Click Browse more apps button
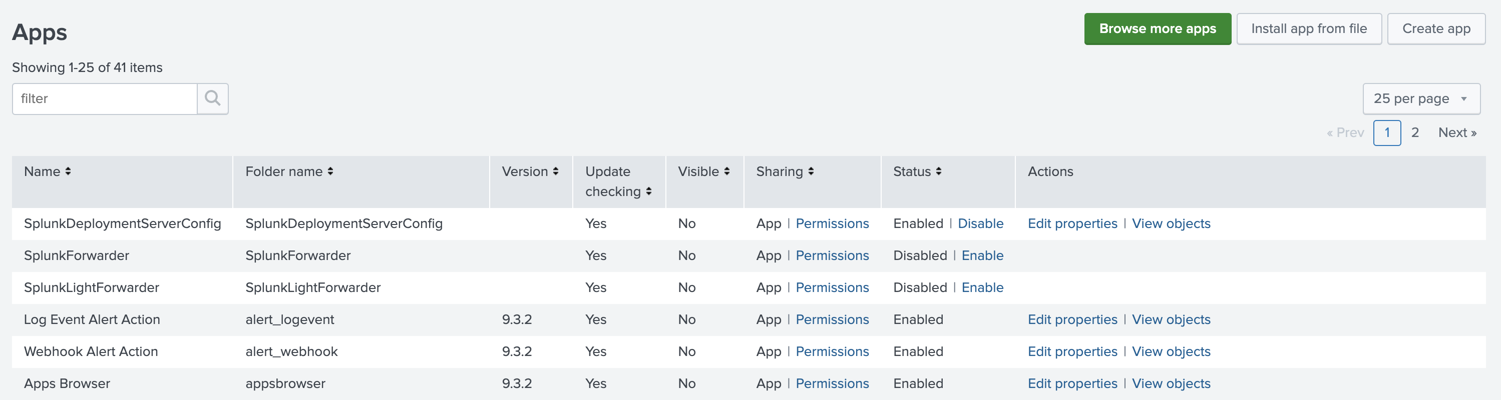This screenshot has width=1501, height=400. pyautogui.click(x=1157, y=29)
